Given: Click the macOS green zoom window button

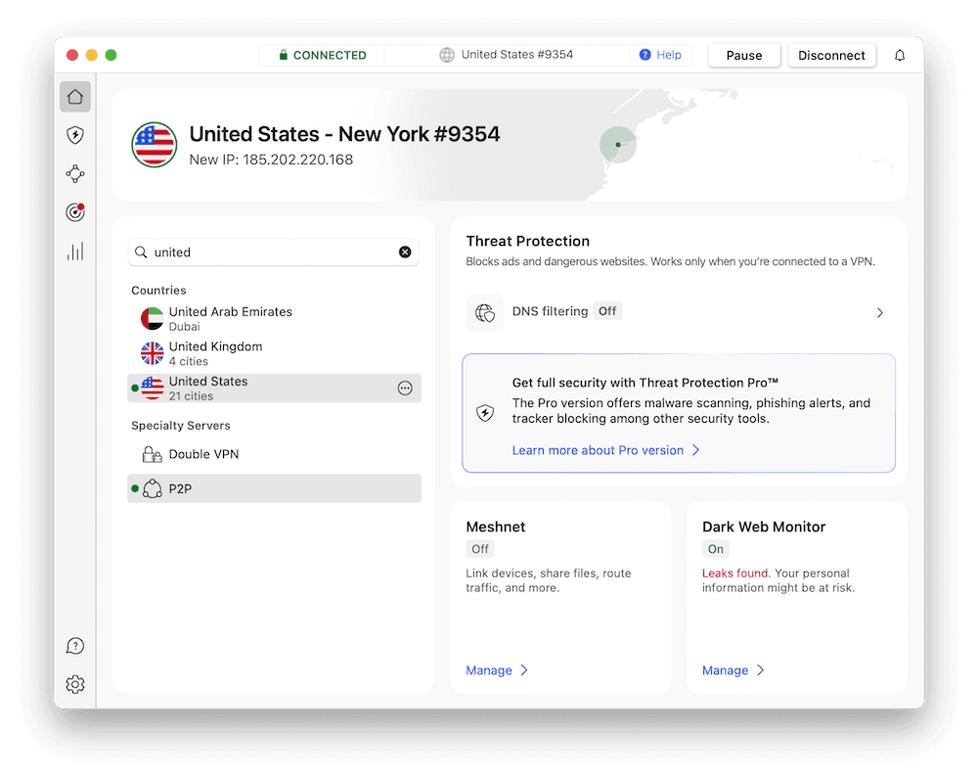Looking at the screenshot, I should [x=111, y=55].
